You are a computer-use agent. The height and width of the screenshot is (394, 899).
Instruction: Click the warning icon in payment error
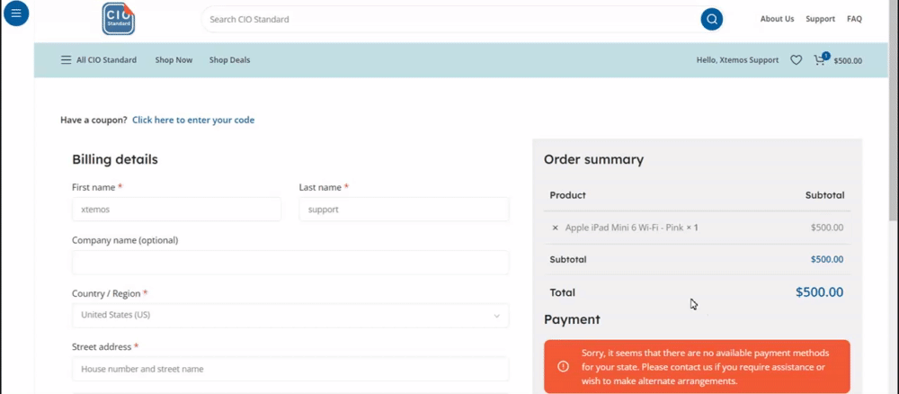563,366
